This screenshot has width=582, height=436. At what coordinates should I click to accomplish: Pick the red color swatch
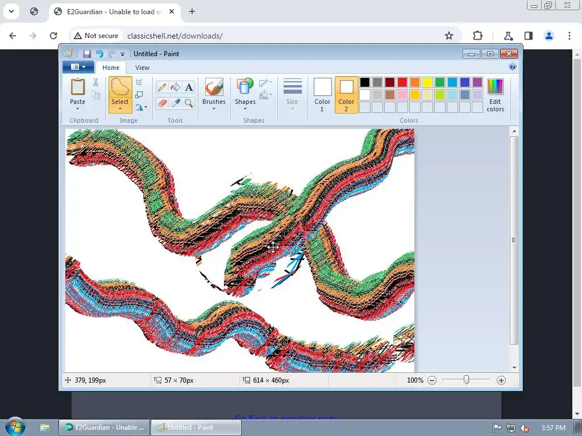coord(402,82)
